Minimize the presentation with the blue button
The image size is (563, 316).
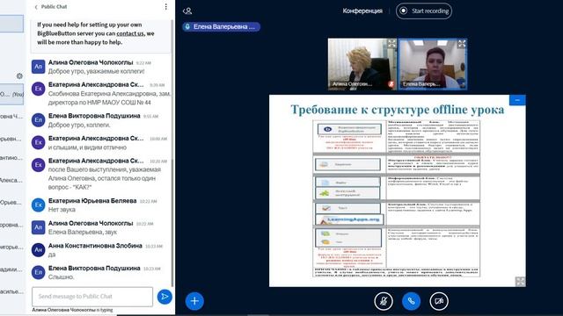517,100
